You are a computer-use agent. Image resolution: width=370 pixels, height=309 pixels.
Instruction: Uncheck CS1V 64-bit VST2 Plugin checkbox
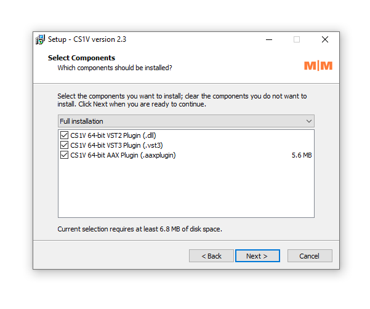point(64,135)
